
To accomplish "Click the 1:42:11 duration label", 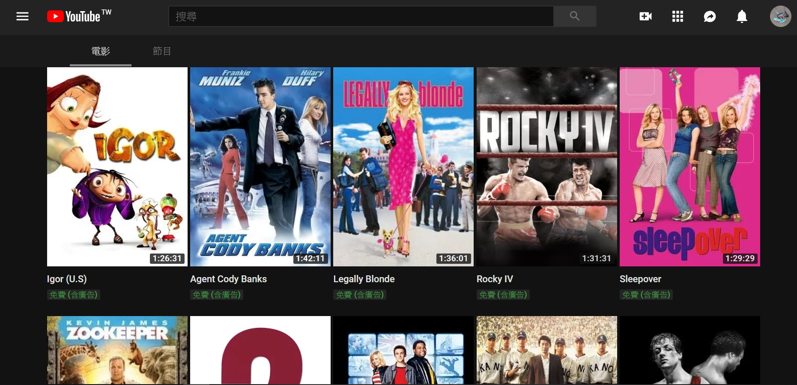I will 310,258.
